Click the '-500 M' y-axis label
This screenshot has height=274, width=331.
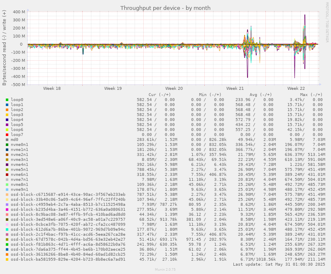18,84
